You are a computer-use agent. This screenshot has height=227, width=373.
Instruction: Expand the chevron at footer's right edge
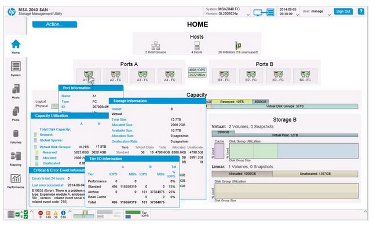click(365, 211)
